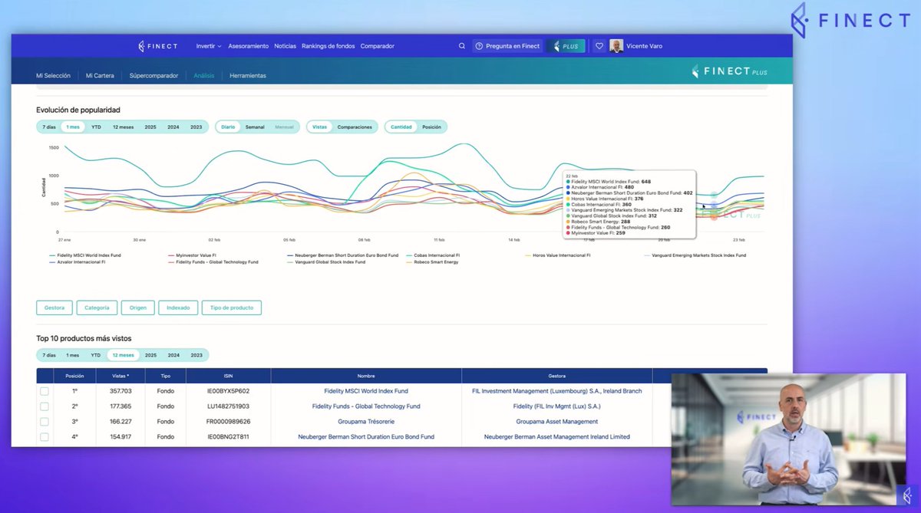
Task: Select YTD in popularity chart range
Action: [96, 127]
